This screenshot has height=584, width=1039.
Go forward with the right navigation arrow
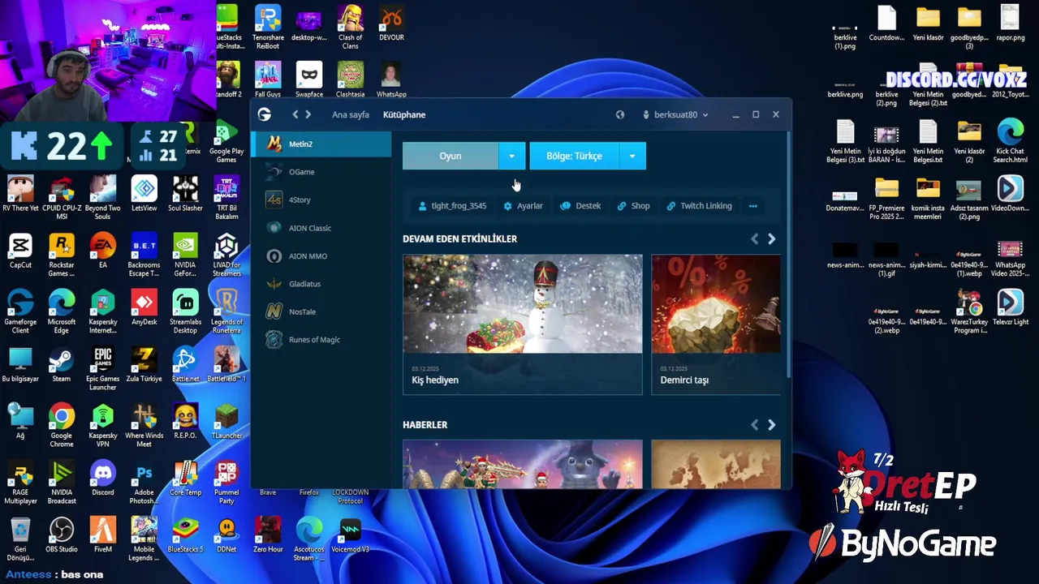point(308,114)
